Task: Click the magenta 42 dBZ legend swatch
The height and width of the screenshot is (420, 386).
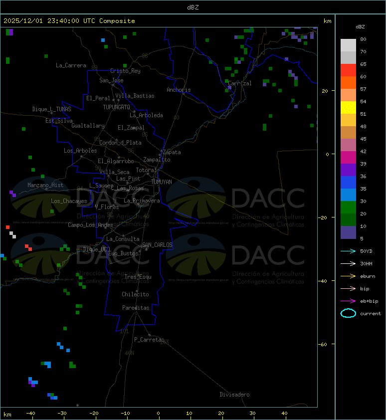Action: point(348,157)
